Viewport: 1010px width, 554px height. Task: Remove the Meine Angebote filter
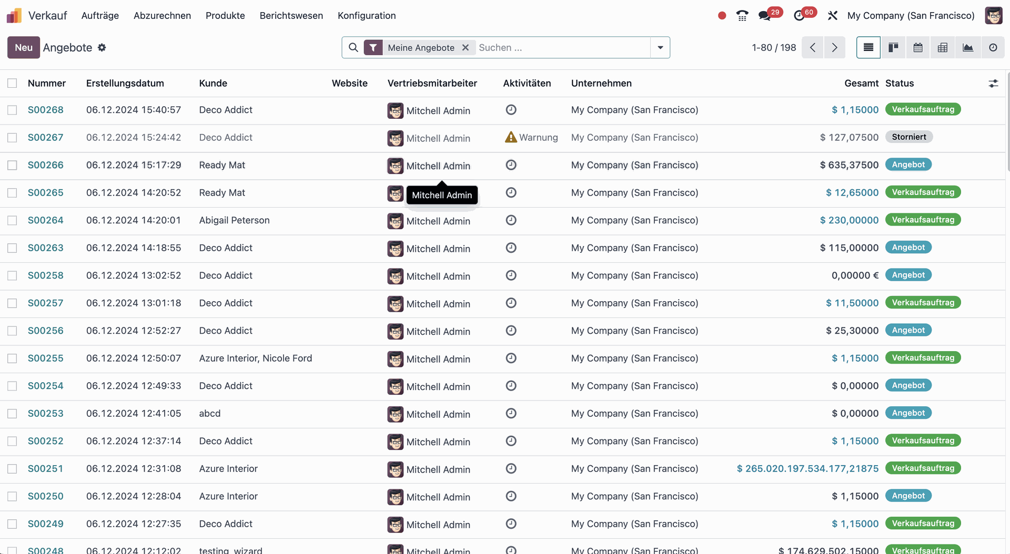pos(465,48)
